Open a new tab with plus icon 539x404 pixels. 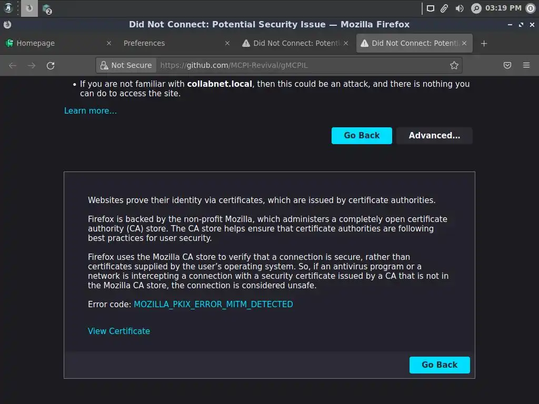click(484, 43)
